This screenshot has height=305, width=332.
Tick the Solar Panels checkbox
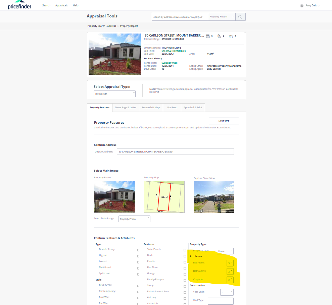185,250
